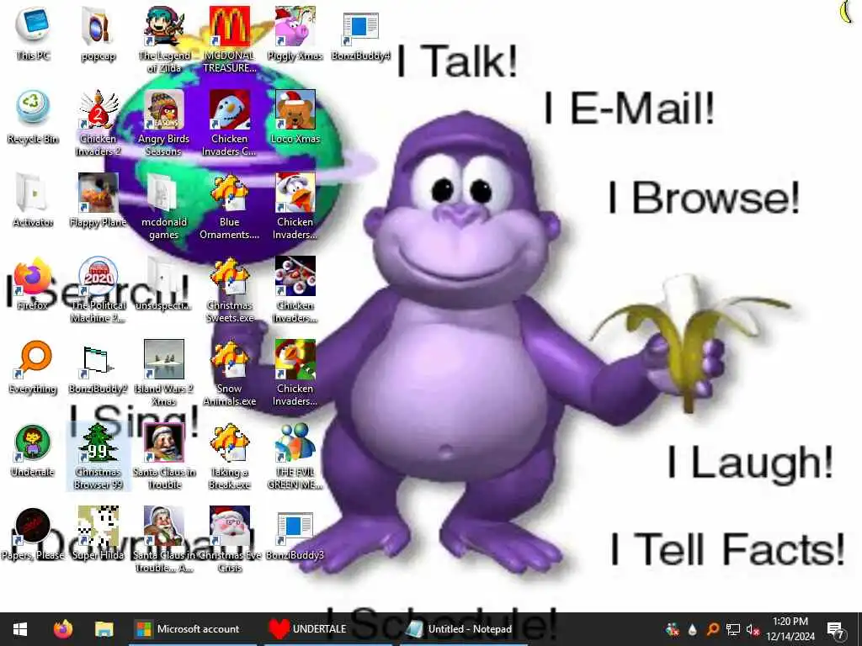This screenshot has width=862, height=646.
Task: Open the unsuspecti... folder icon
Action: [x=164, y=284]
